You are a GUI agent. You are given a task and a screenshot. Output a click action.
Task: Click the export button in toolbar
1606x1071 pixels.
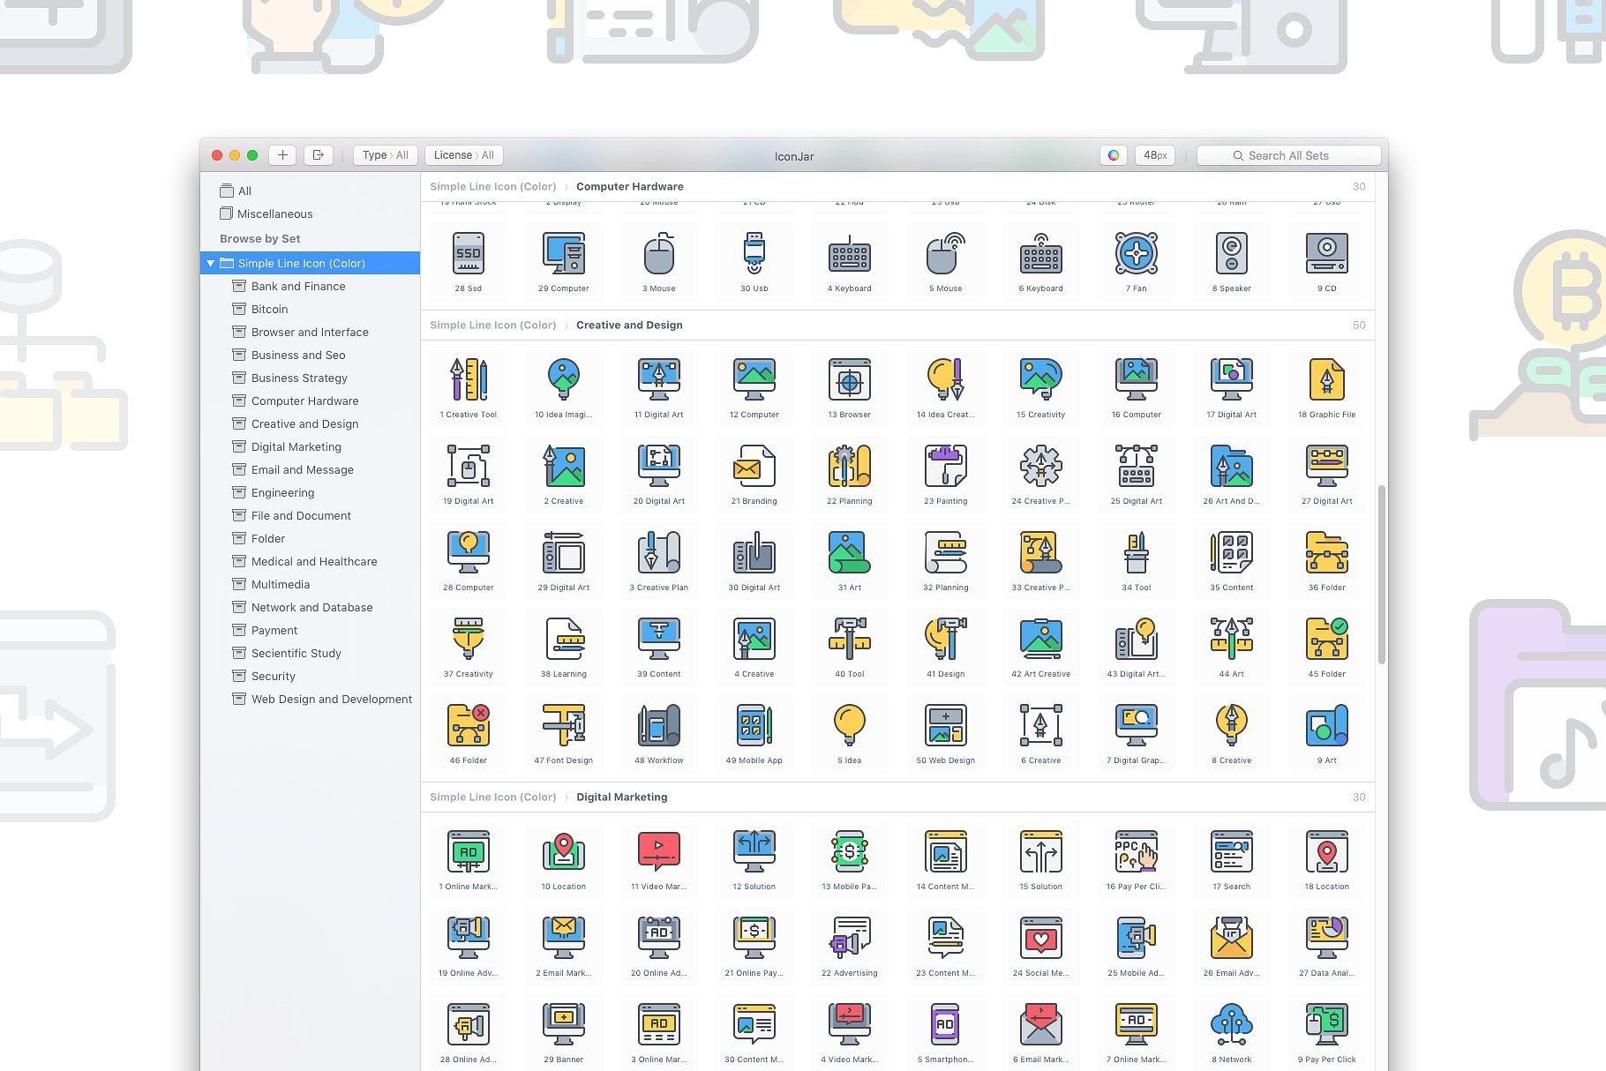pos(318,155)
